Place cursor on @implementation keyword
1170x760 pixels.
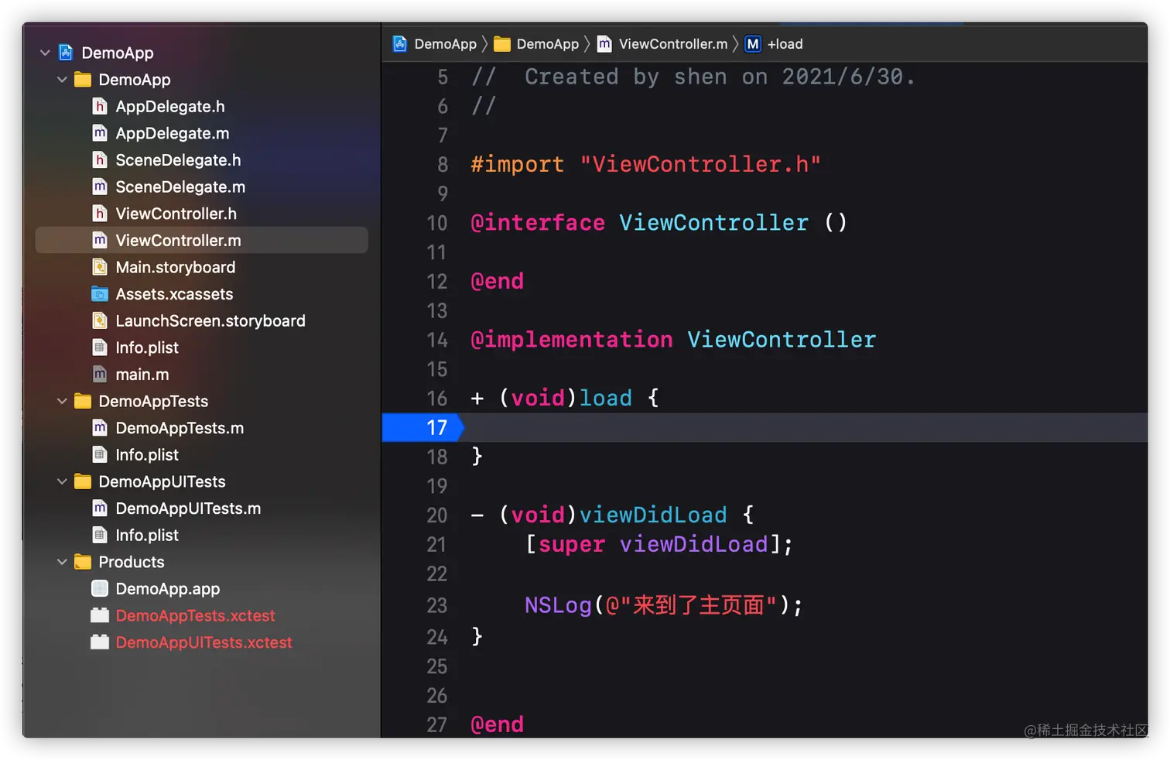pos(572,340)
